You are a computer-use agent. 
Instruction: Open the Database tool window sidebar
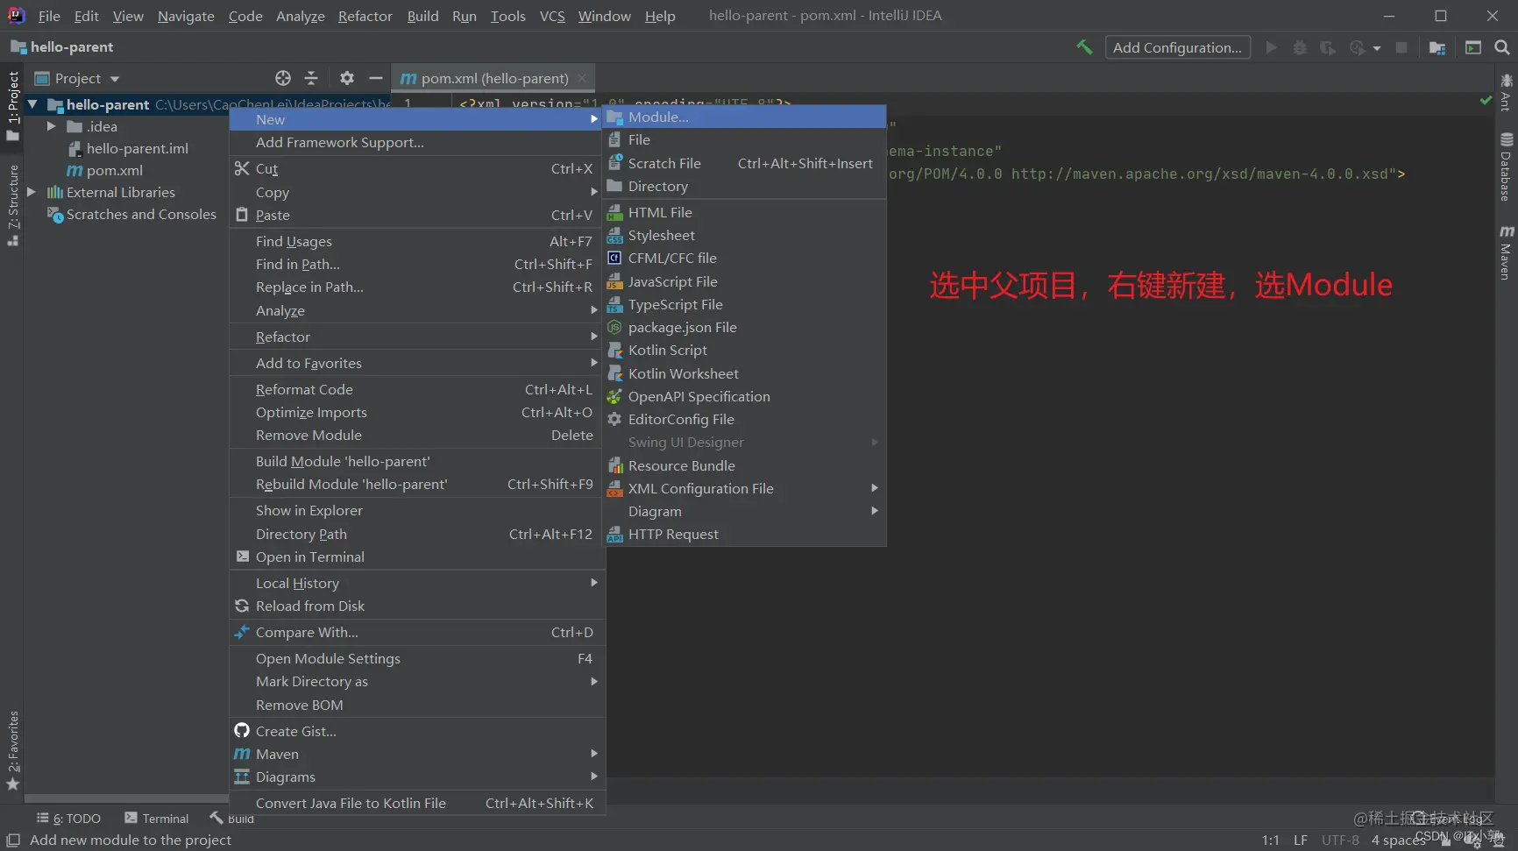point(1506,167)
